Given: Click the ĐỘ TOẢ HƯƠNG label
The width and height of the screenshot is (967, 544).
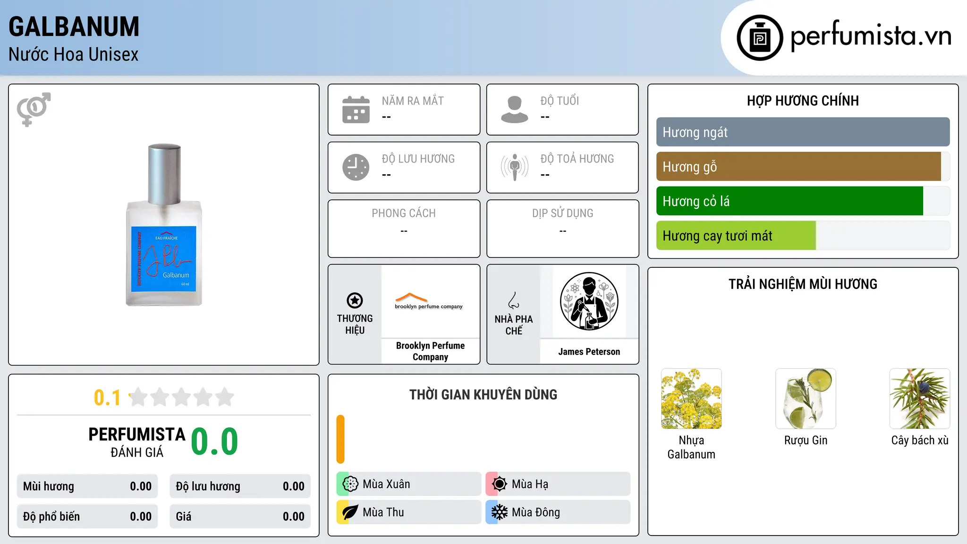Looking at the screenshot, I should (x=577, y=159).
